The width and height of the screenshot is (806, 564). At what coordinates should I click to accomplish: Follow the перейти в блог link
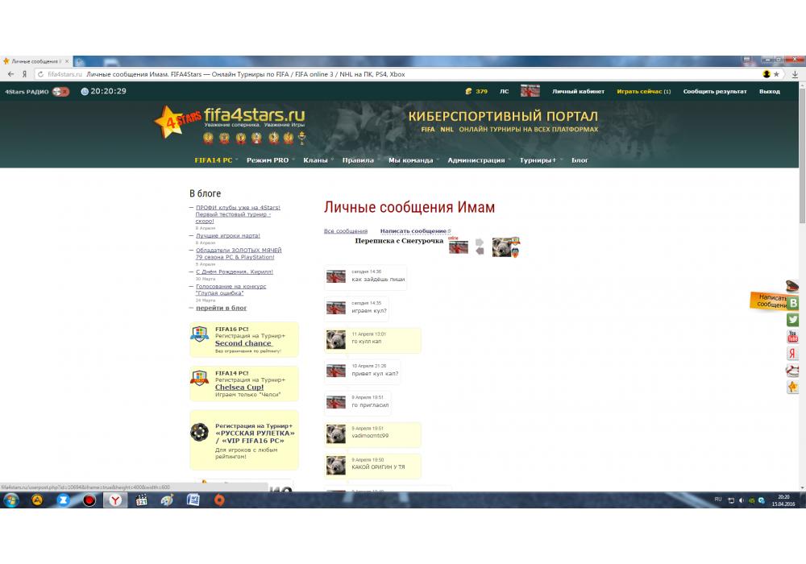pyautogui.click(x=221, y=309)
